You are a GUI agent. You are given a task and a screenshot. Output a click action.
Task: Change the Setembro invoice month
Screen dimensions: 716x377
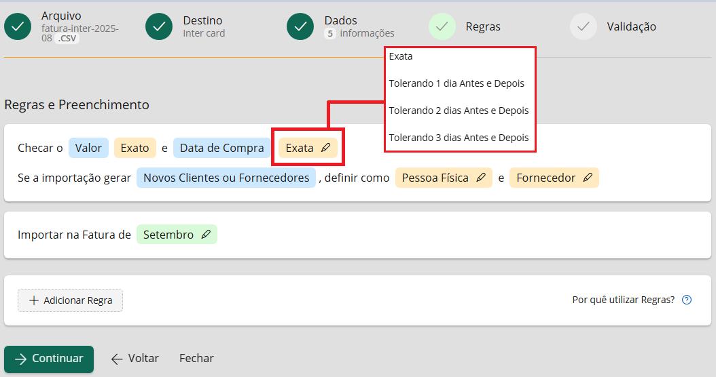point(177,235)
